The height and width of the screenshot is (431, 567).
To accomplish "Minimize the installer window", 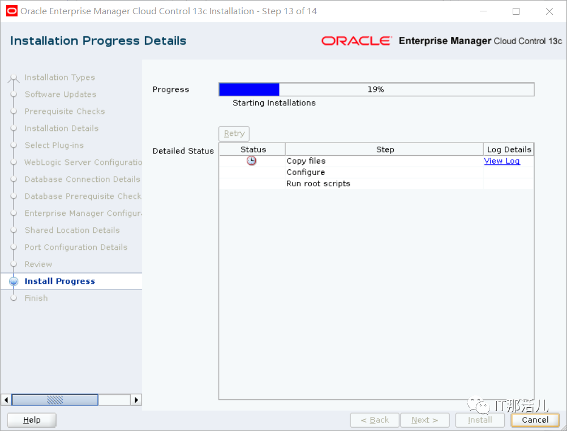I will (x=483, y=11).
